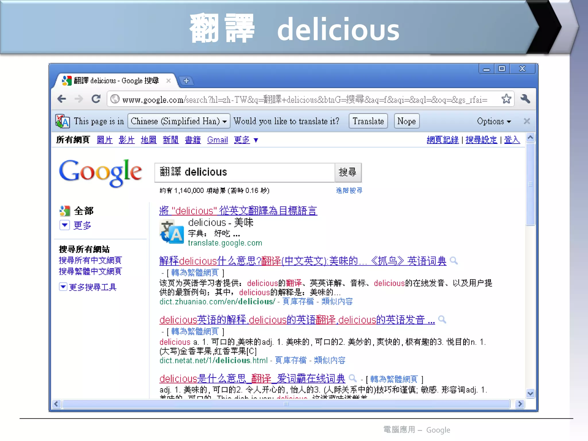Viewport: 588px width, 441px height.
Task: Close the Google search tab
Action: [169, 81]
